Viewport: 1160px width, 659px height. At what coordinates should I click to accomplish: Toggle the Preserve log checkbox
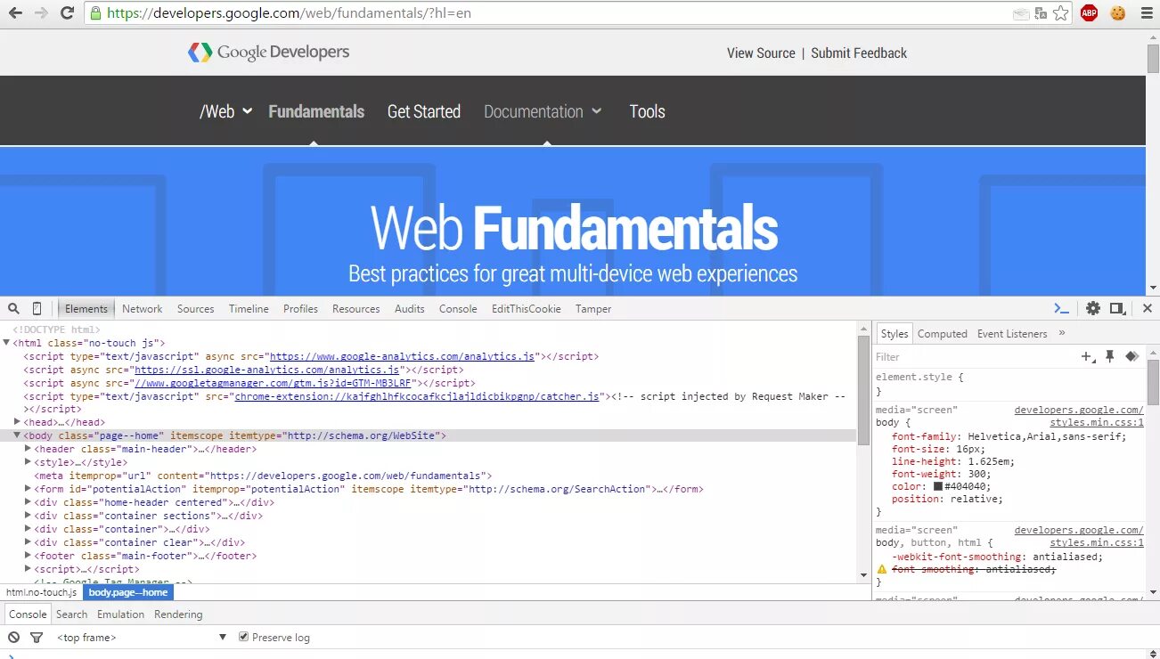[x=243, y=638]
